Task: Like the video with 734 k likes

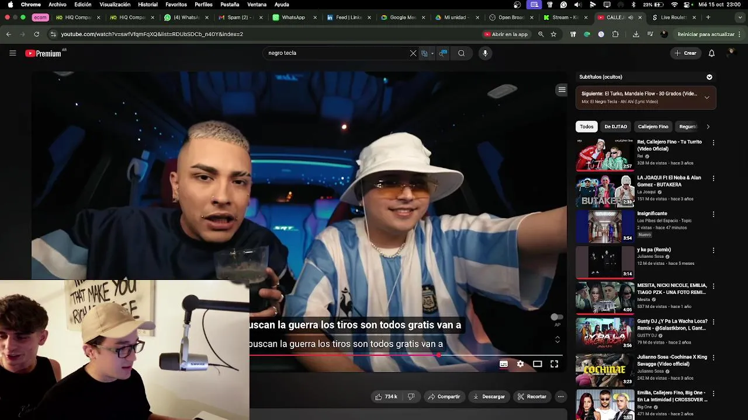Action: coord(386,397)
